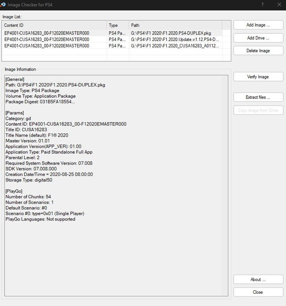This screenshot has width=286, height=306.
Task: Close the dialog with Close button
Action: [258, 292]
